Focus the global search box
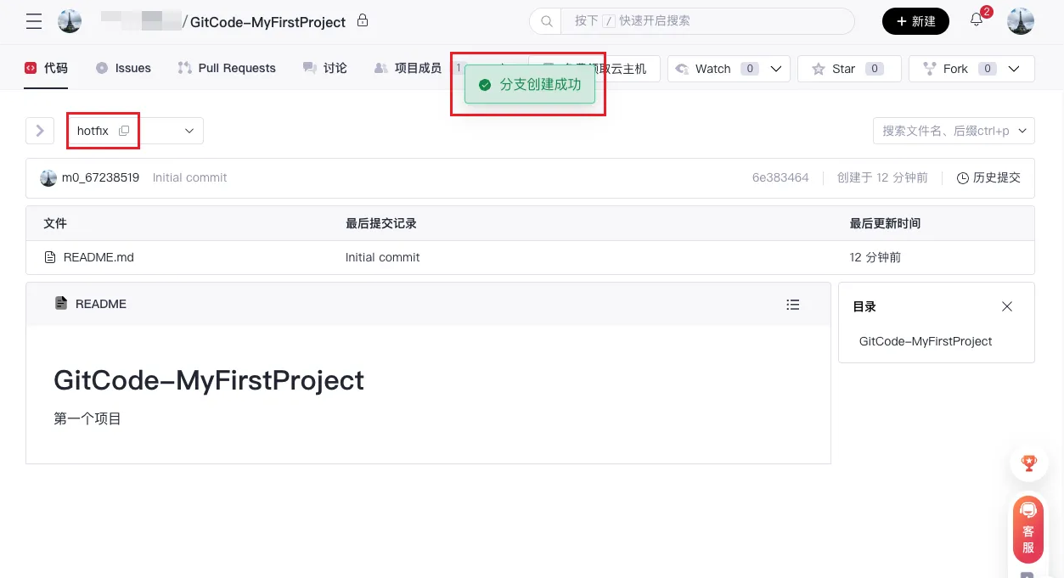The height and width of the screenshot is (578, 1064). [705, 20]
